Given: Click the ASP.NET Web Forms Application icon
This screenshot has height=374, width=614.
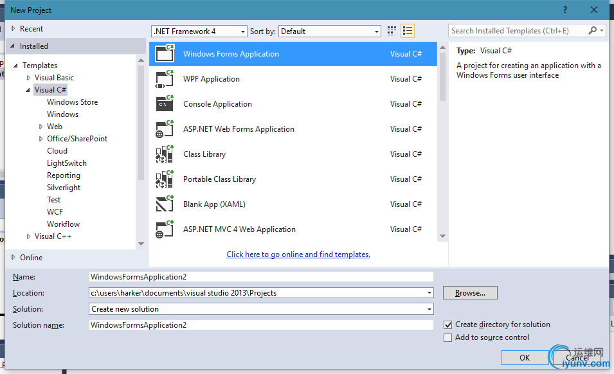Looking at the screenshot, I should [165, 129].
